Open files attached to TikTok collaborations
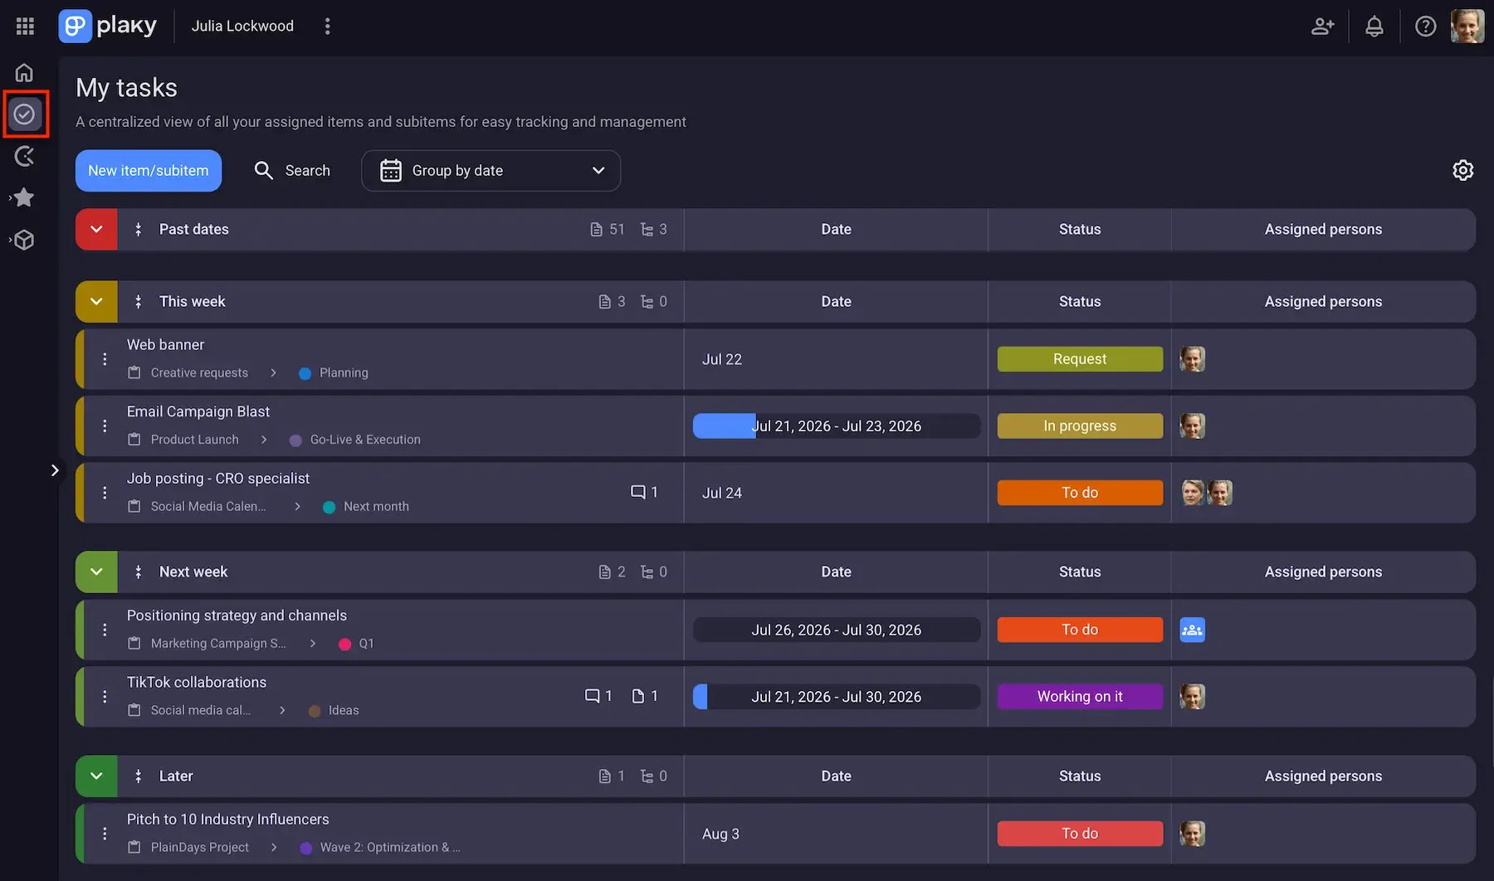The width and height of the screenshot is (1494, 881). pyautogui.click(x=645, y=696)
